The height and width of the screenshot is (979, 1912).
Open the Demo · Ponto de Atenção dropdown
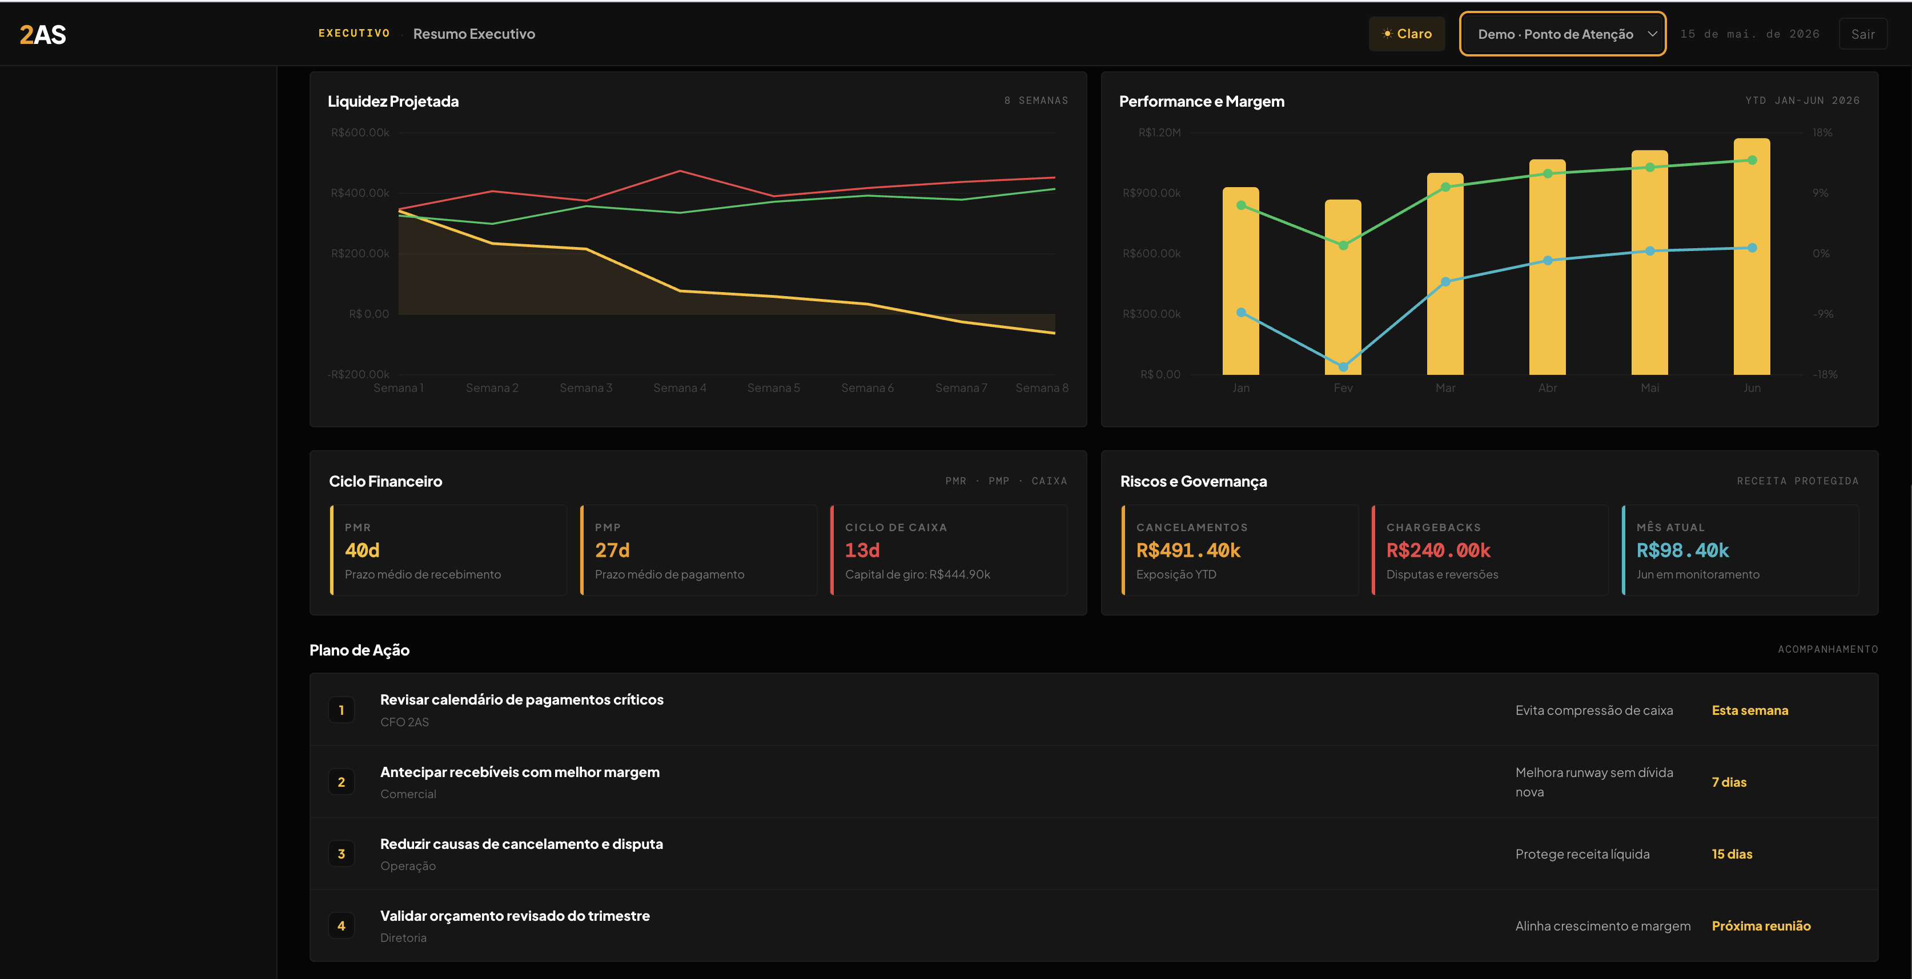click(x=1562, y=34)
